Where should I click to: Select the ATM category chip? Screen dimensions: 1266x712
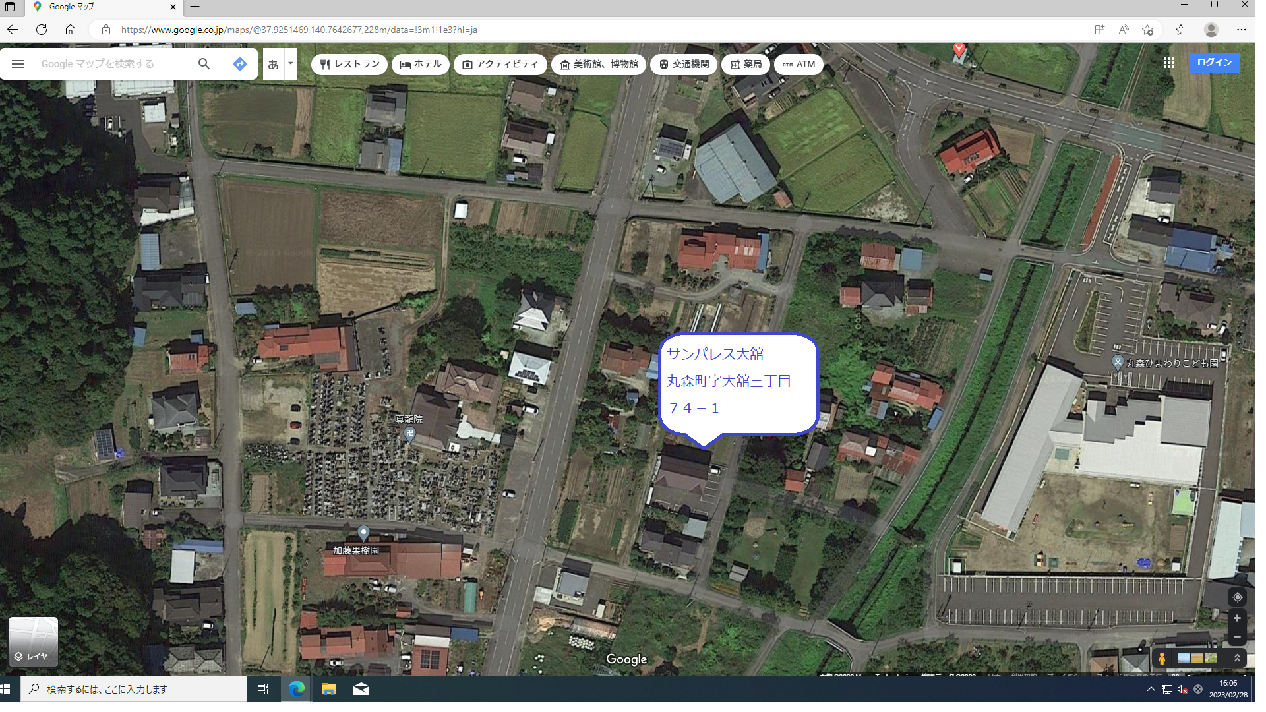[799, 64]
